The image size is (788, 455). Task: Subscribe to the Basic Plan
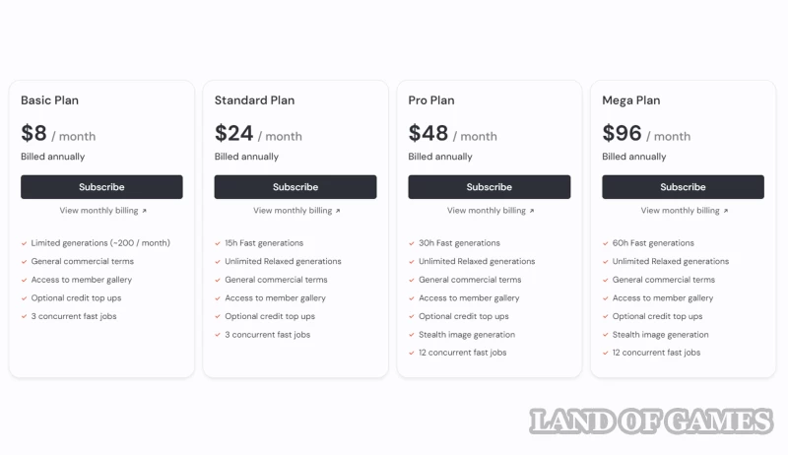(x=101, y=187)
